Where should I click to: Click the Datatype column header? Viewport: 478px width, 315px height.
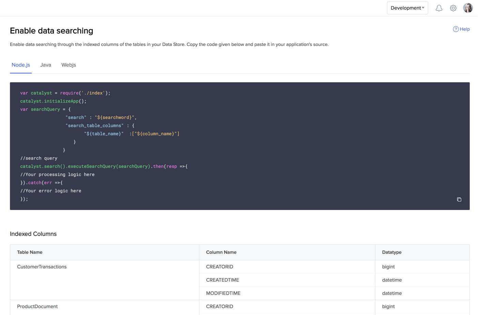point(391,252)
